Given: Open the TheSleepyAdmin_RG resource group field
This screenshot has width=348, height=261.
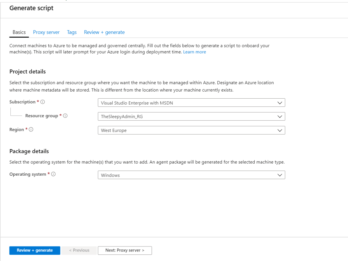Looking at the screenshot, I should [187, 117].
